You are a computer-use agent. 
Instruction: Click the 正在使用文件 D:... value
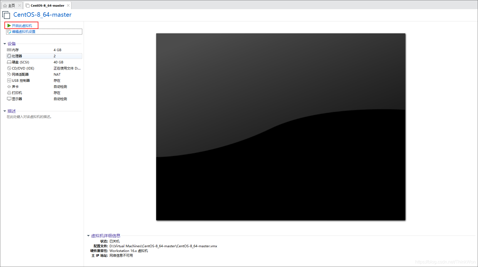[67, 68]
